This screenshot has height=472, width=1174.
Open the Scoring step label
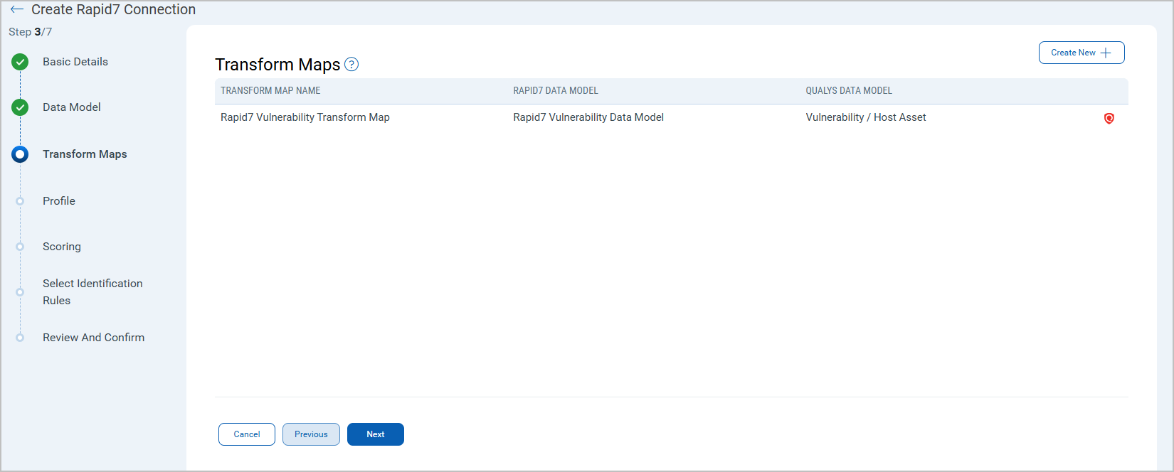[61, 247]
